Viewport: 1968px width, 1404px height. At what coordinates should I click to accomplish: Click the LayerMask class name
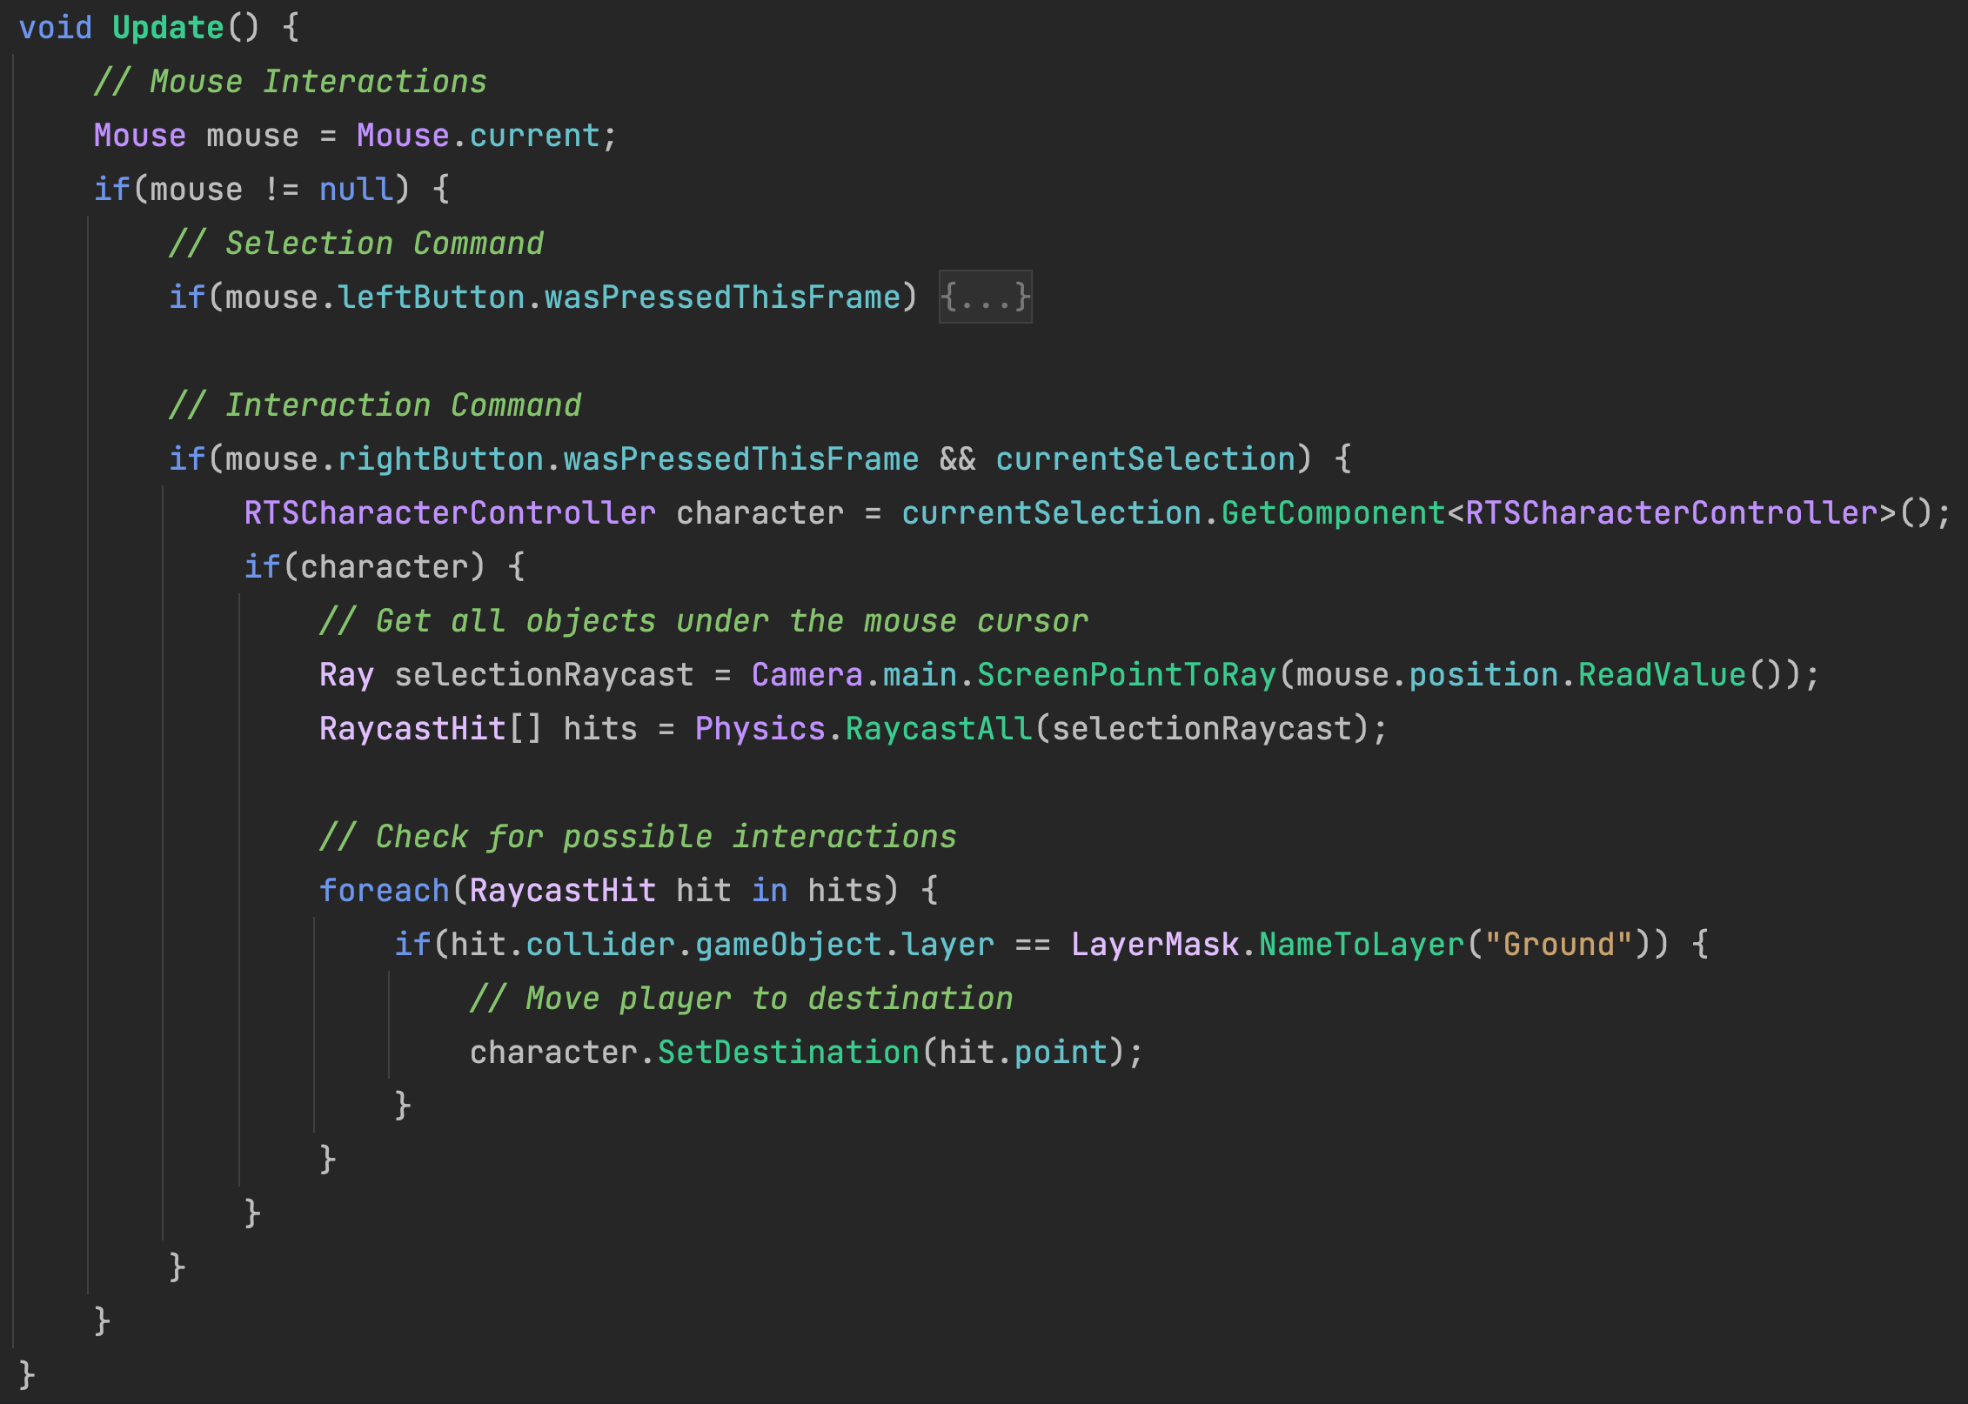click(1155, 945)
